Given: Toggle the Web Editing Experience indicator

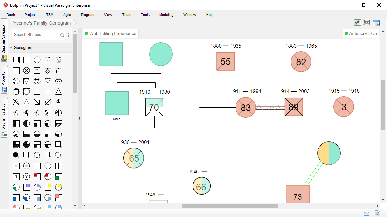Looking at the screenshot, I should click(x=110, y=33).
